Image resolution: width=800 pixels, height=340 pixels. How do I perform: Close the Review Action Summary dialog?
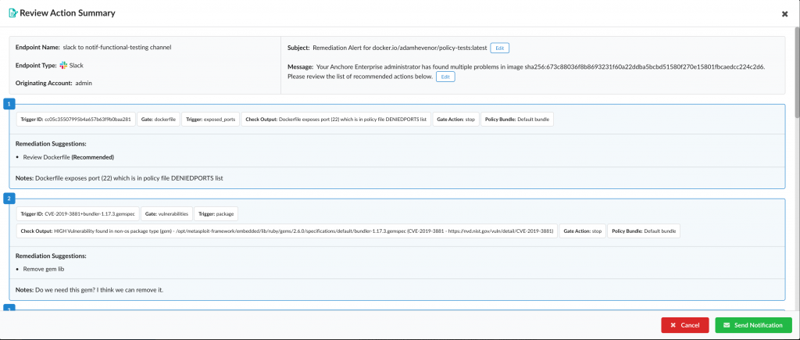784,14
